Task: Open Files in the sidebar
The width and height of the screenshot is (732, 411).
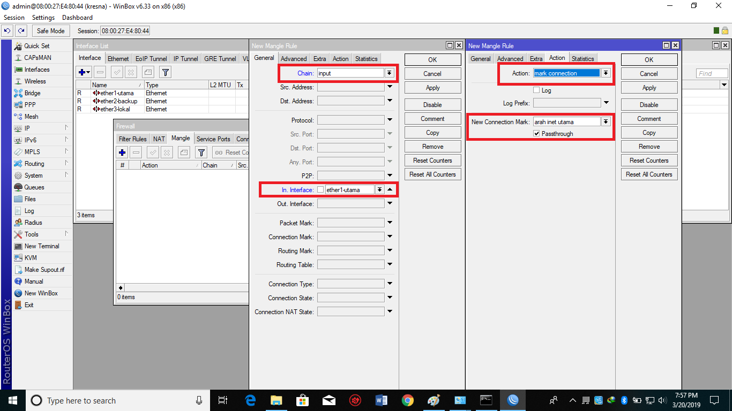Action: pos(30,199)
